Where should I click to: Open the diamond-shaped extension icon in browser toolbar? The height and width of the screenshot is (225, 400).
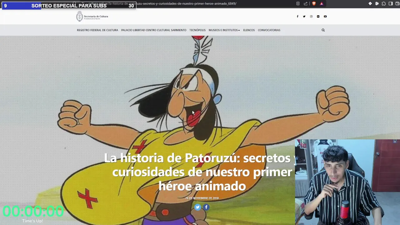coord(370,4)
